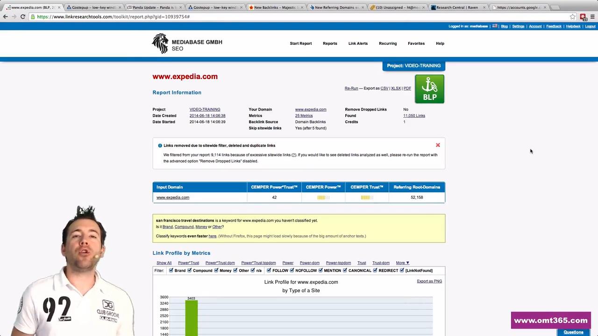The width and height of the screenshot is (598, 336).
Task: Open the Chrome hamburger menu
Action: pos(592,17)
